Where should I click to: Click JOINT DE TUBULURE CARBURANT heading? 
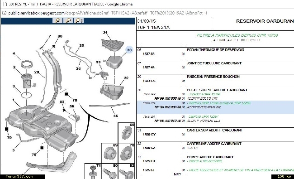[x=214, y=63]
